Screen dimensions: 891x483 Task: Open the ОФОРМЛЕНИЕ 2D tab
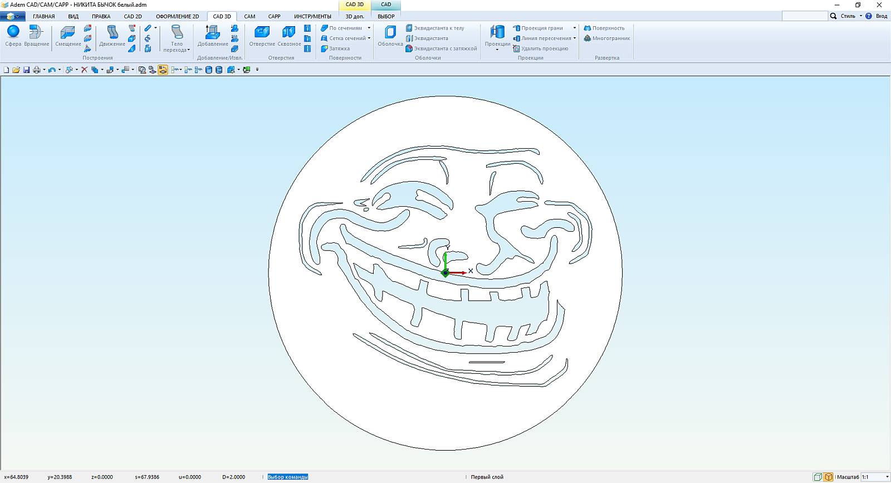click(x=177, y=16)
